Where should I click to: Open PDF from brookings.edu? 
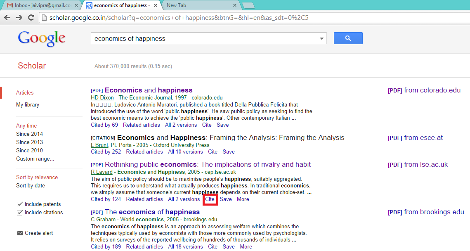click(x=426, y=212)
